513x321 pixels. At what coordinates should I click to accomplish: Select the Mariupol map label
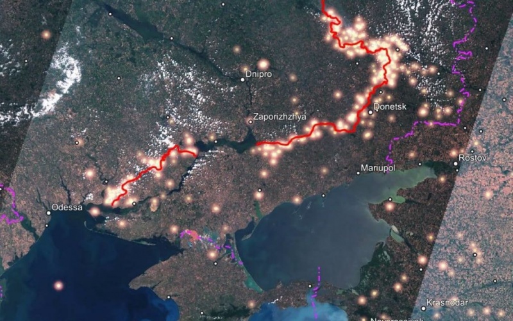[378, 168]
